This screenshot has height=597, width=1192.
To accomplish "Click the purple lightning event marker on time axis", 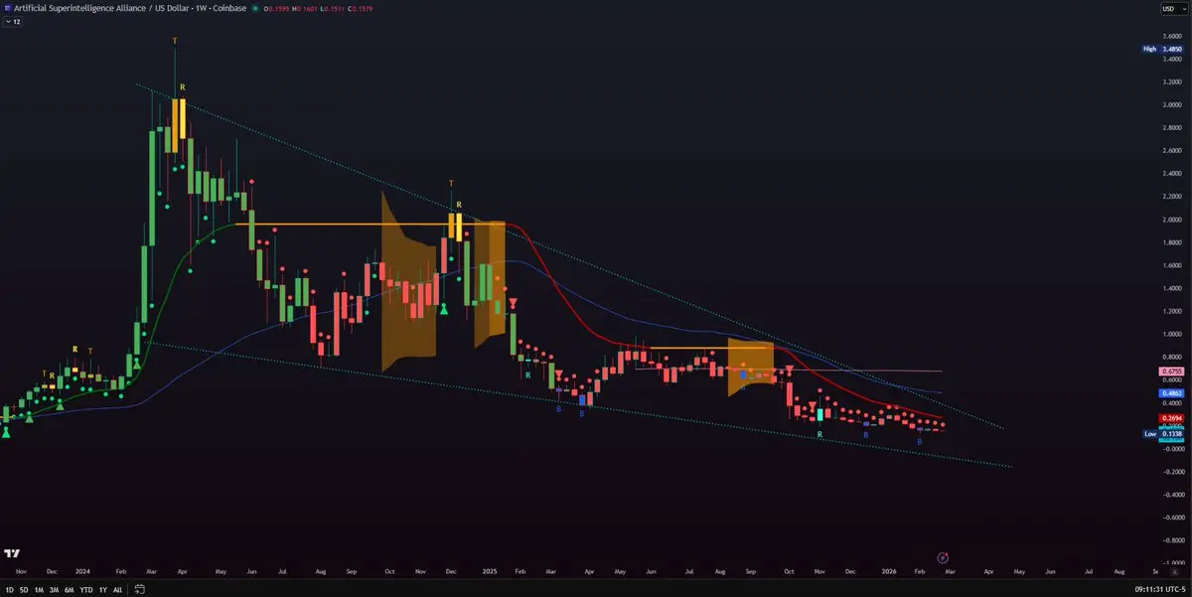I will [x=943, y=557].
